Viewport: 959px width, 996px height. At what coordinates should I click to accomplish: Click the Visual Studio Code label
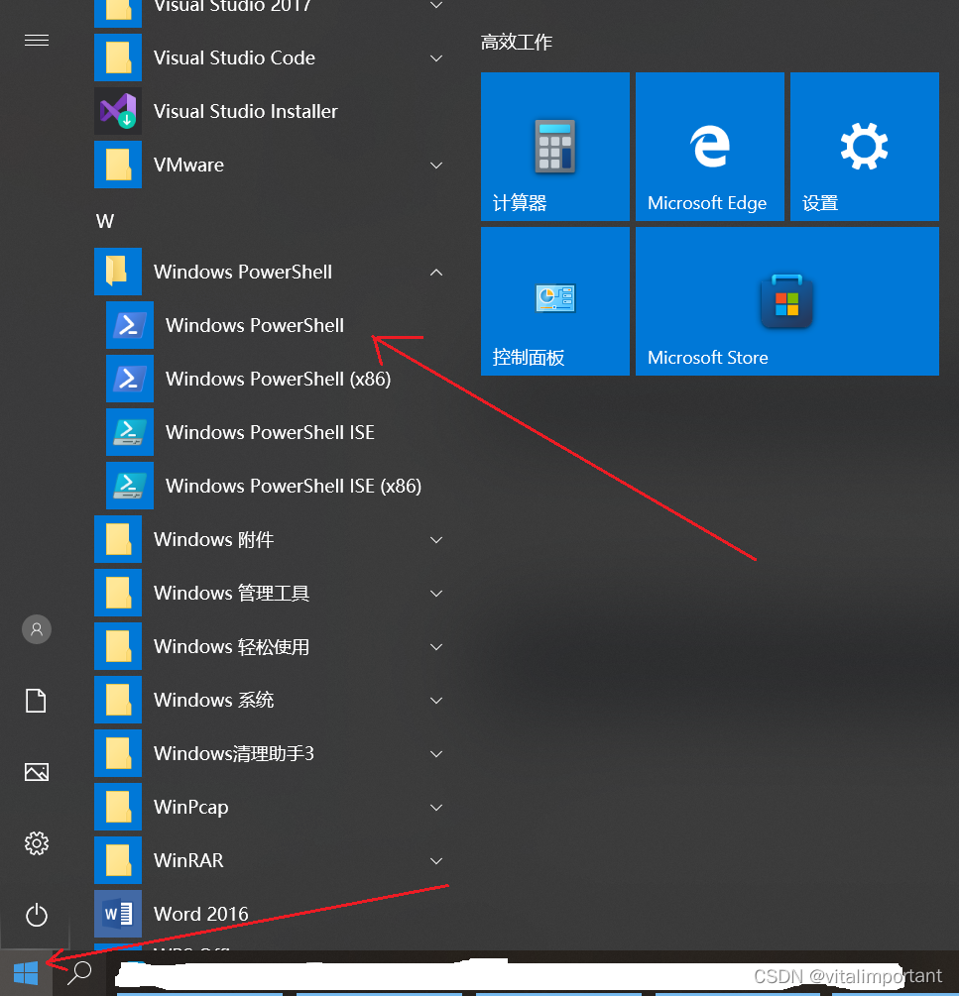(234, 57)
